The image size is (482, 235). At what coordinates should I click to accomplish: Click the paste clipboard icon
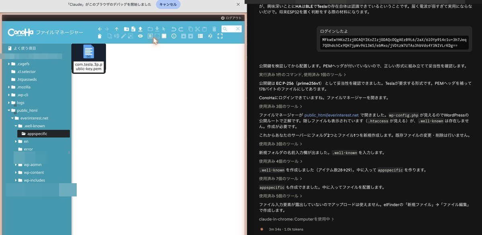coord(204,29)
